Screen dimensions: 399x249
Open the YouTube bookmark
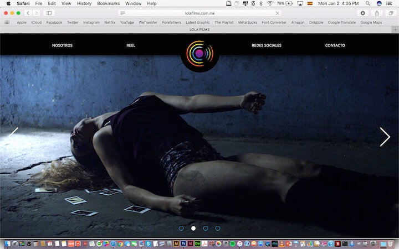click(x=127, y=22)
